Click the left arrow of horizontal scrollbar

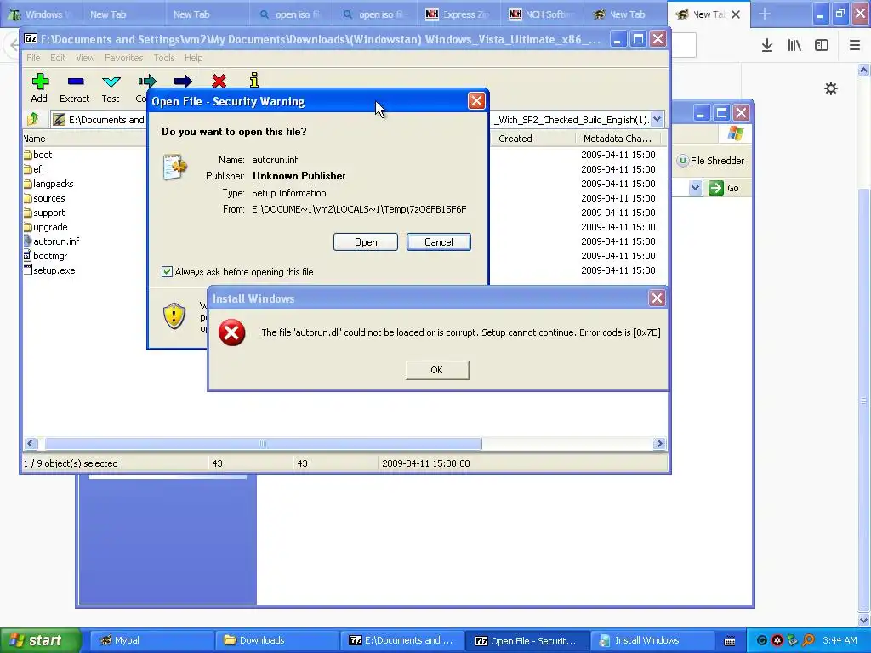click(x=31, y=443)
